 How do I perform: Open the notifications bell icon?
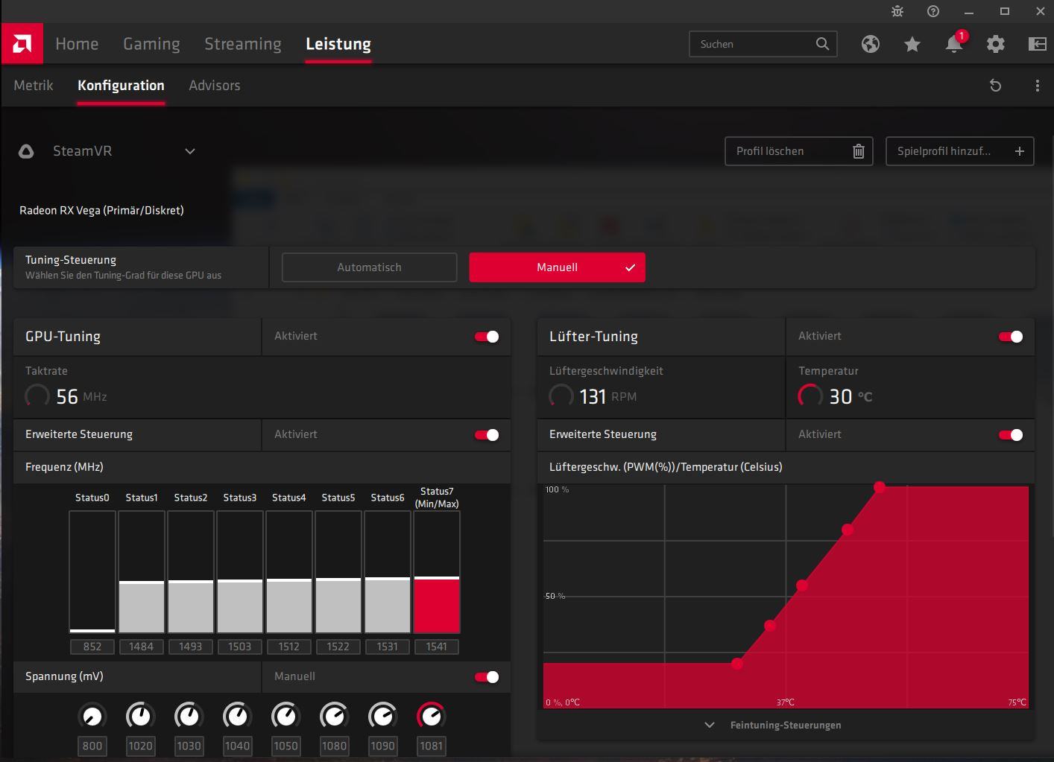tap(954, 44)
